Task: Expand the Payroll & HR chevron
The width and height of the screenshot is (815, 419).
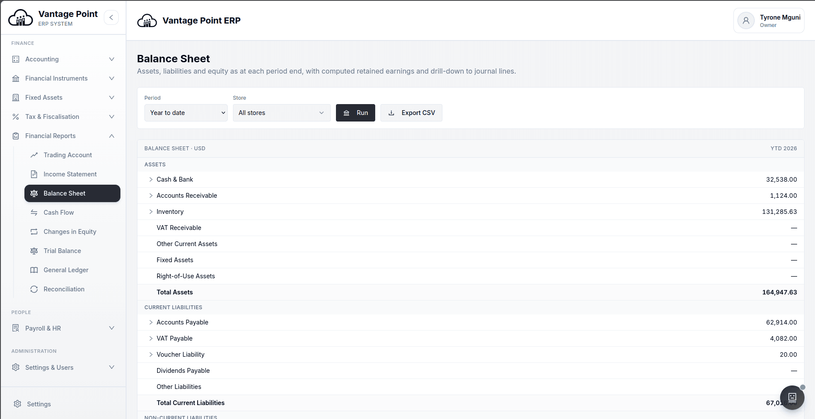Action: pyautogui.click(x=112, y=328)
